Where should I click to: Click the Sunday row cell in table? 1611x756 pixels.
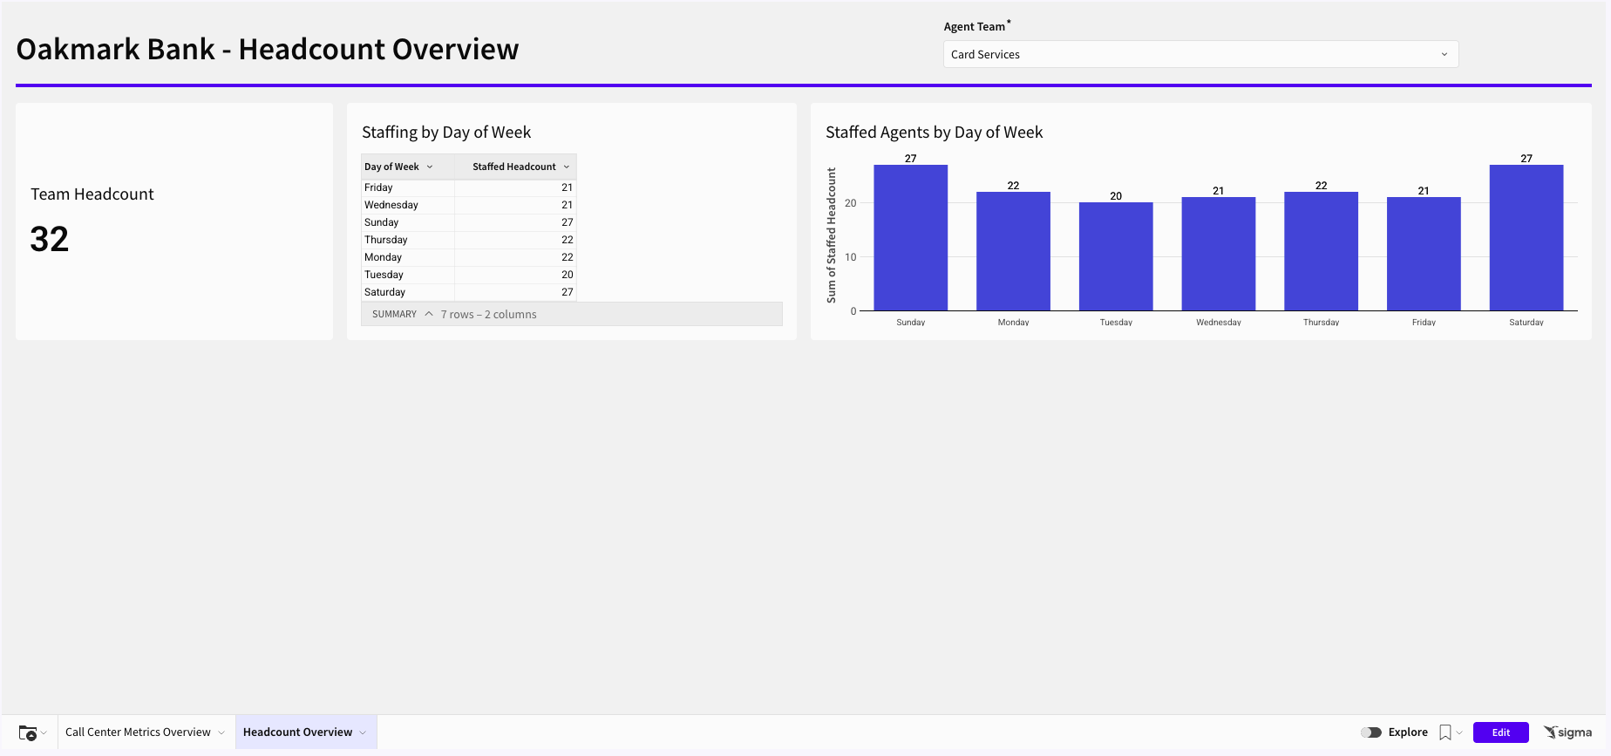tap(408, 222)
